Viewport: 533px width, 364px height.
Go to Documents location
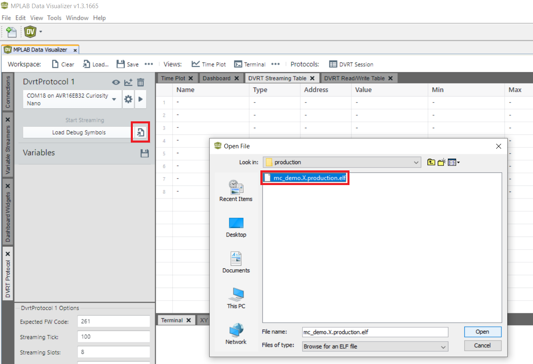(236, 263)
